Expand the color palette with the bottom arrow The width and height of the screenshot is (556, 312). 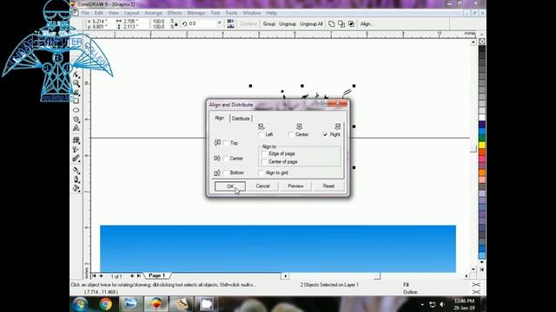coord(482,270)
